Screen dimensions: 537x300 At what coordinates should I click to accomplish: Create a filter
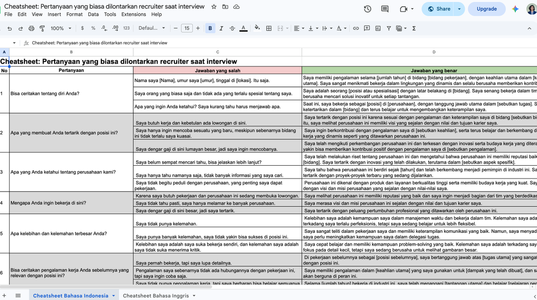[x=388, y=28]
